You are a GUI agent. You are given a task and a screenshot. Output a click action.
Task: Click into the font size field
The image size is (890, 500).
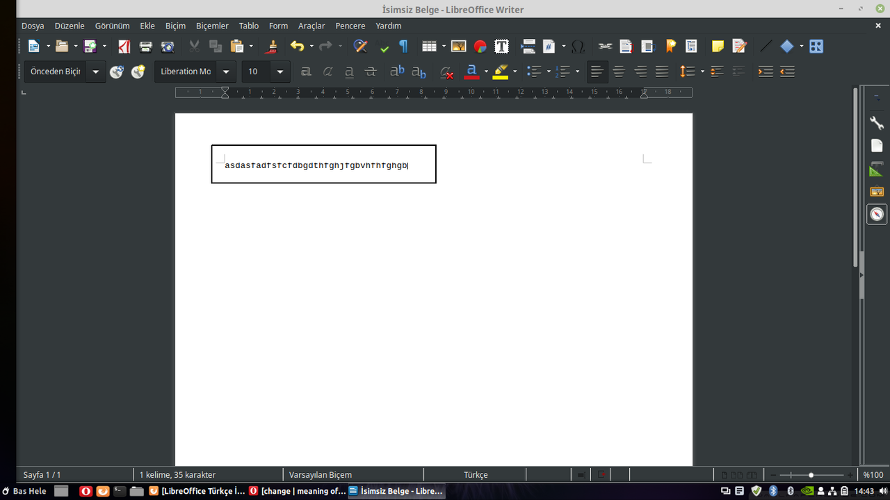click(x=256, y=72)
